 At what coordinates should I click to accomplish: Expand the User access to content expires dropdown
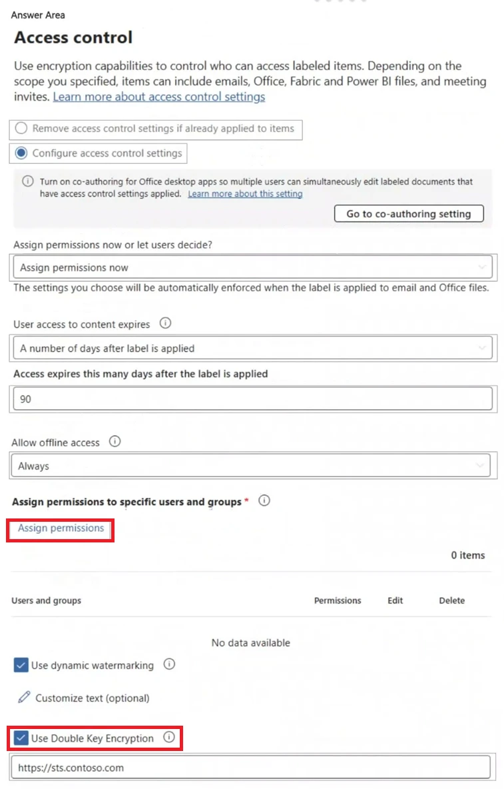click(252, 348)
